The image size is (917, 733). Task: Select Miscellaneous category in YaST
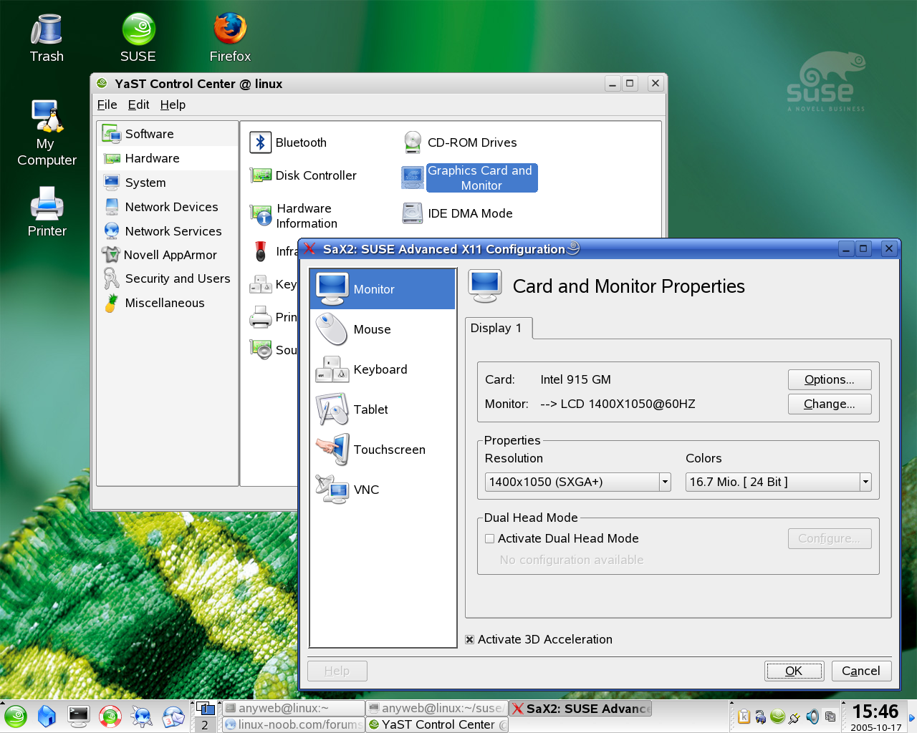click(x=167, y=303)
